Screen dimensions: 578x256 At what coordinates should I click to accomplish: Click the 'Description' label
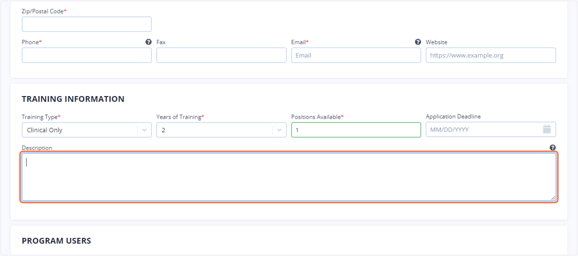[37, 148]
